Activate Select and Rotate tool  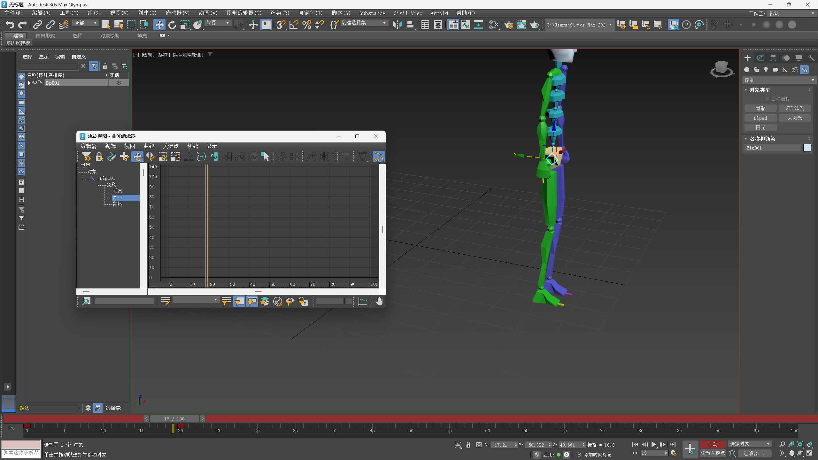coord(172,25)
